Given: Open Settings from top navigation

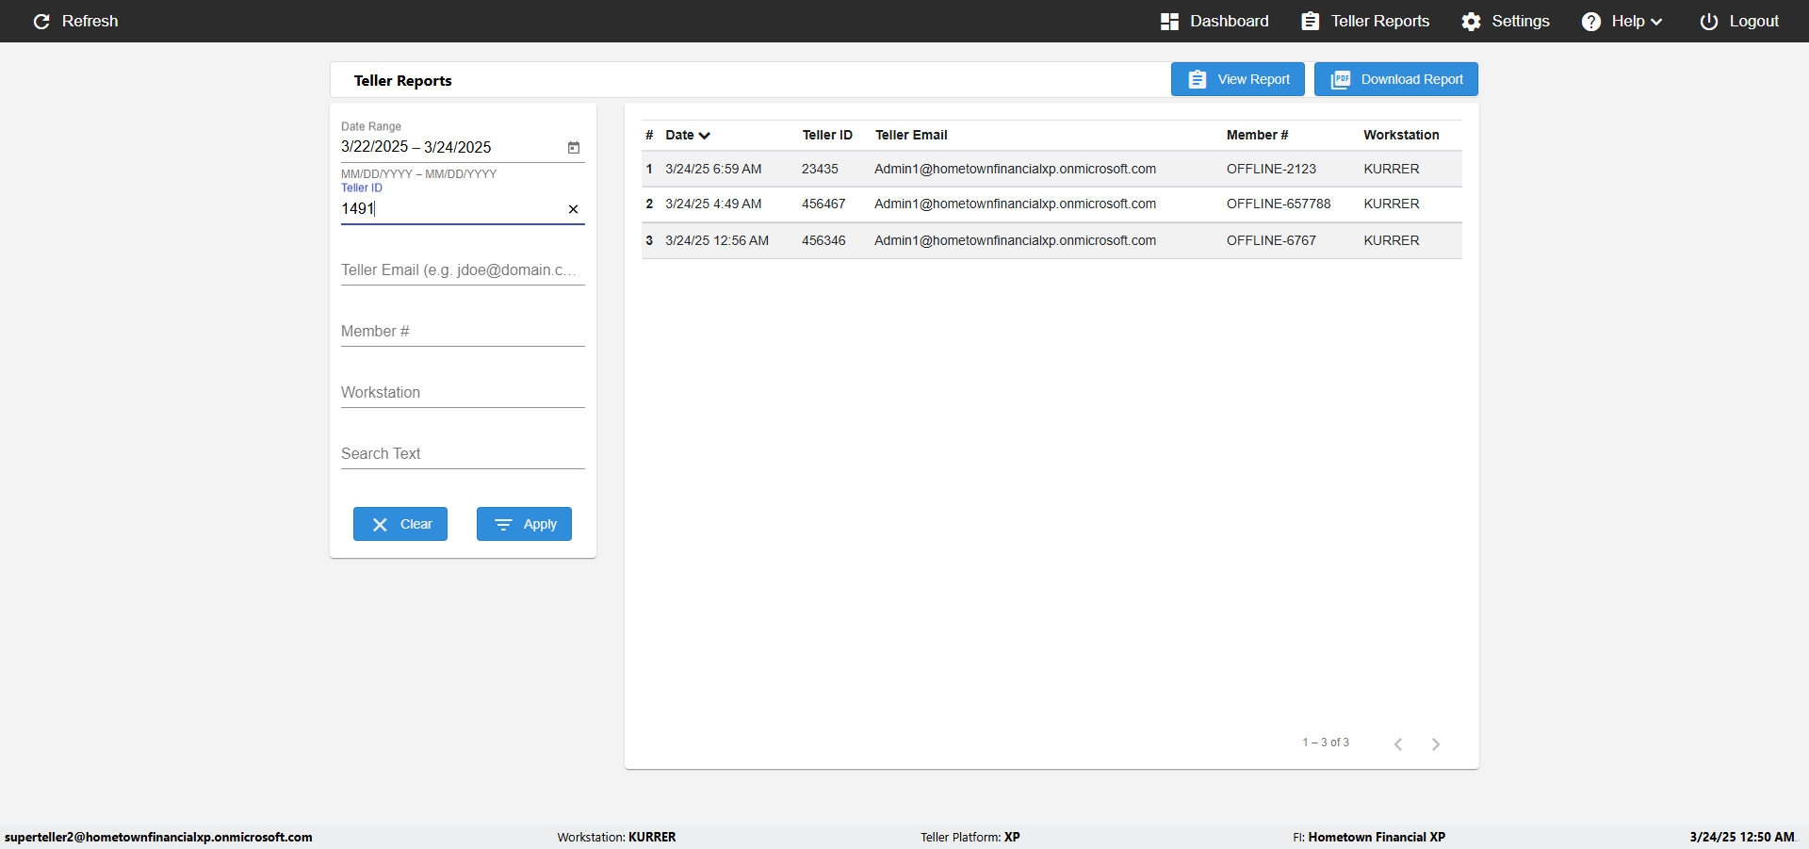Looking at the screenshot, I should click(1506, 21).
